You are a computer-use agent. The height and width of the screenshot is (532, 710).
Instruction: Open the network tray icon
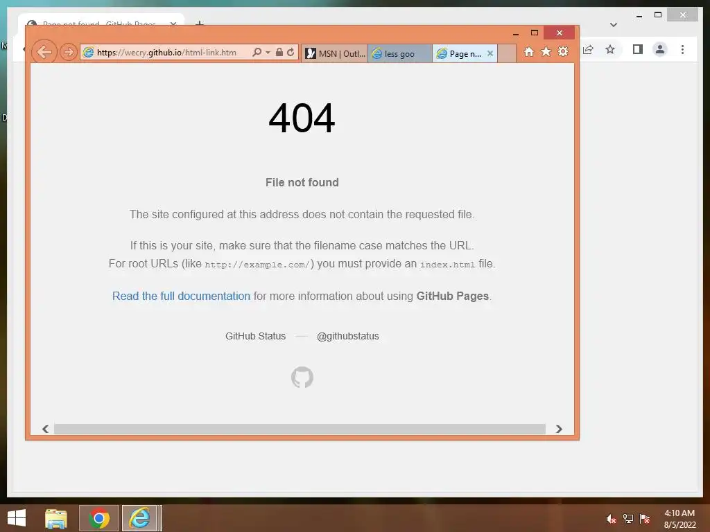[627, 519]
